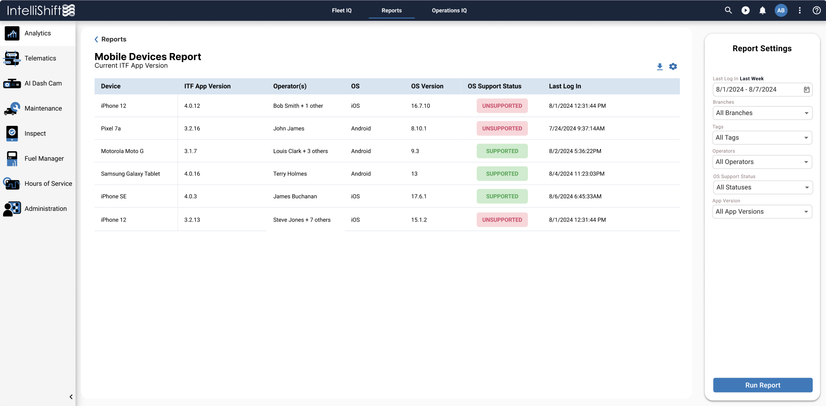Viewport: 826px width, 406px height.
Task: Click operator 'Bob Smith + 1 other'
Action: [x=298, y=106]
